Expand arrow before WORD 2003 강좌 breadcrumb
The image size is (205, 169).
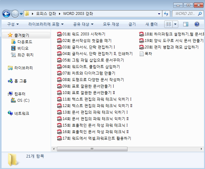click(x=60, y=14)
